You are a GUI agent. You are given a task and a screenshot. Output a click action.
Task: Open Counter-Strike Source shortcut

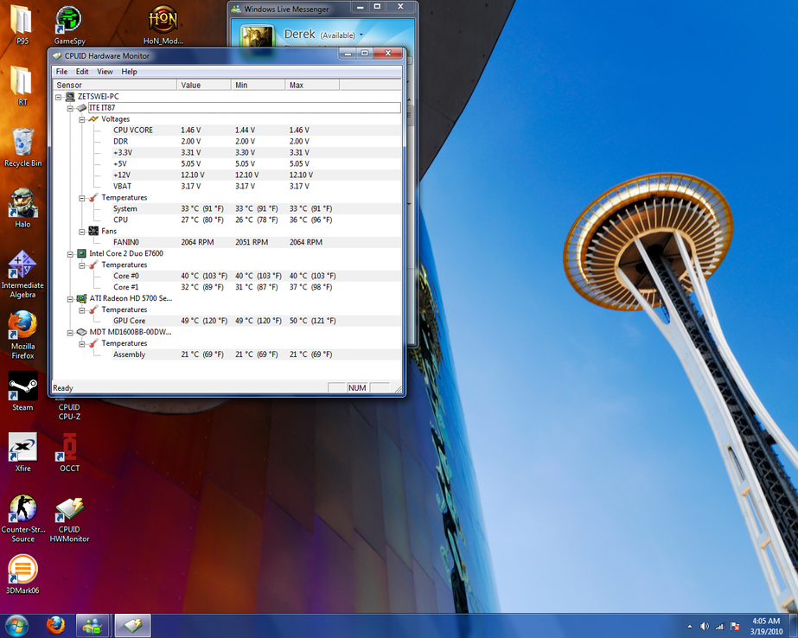point(22,507)
